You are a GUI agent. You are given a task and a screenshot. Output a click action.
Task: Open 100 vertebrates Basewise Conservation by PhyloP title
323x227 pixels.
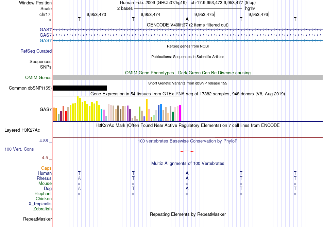(188, 141)
